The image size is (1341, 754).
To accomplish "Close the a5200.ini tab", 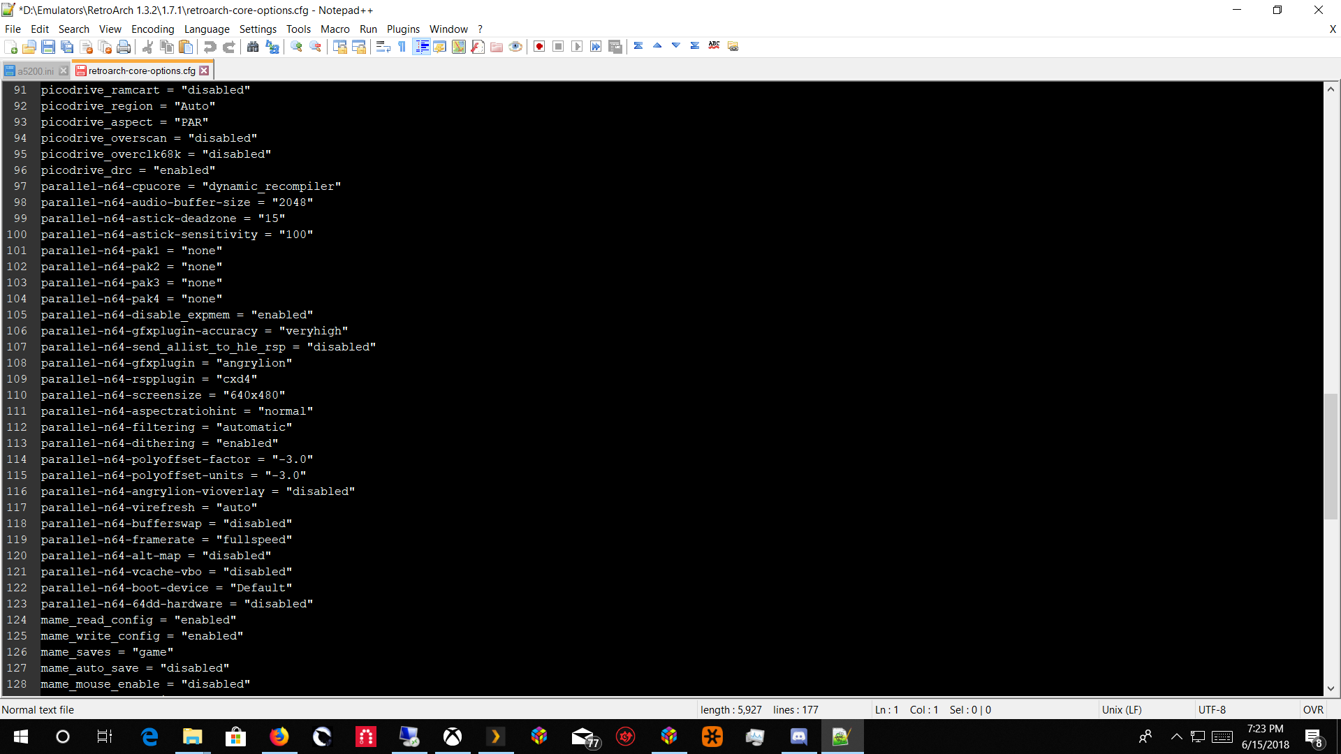I will (64, 71).
